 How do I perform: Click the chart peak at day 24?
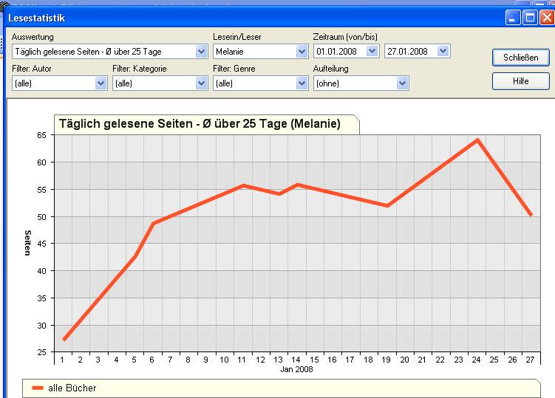click(478, 140)
